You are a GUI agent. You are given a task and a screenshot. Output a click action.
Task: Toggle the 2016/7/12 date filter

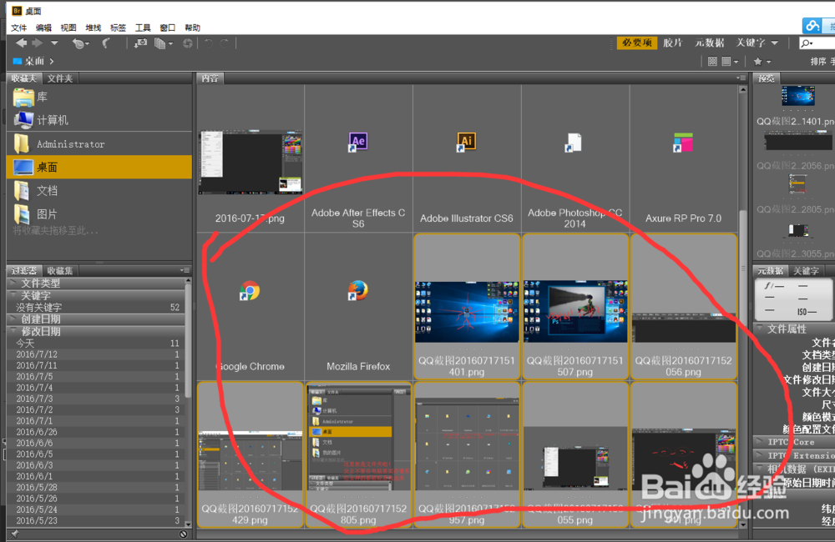pos(96,354)
